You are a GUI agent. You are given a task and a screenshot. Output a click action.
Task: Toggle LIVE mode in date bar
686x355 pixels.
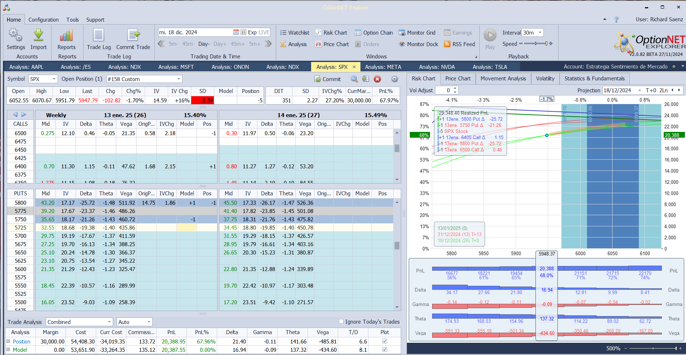pos(264,32)
